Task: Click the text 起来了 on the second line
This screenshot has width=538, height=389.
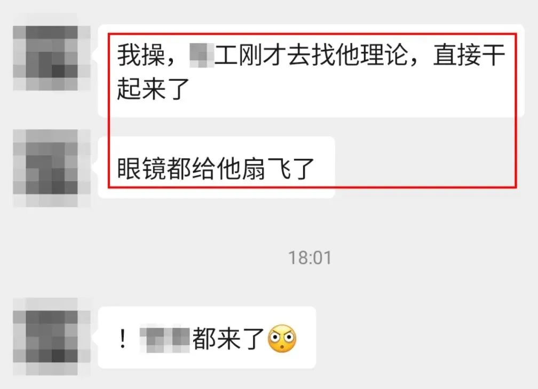Action: coord(153,89)
